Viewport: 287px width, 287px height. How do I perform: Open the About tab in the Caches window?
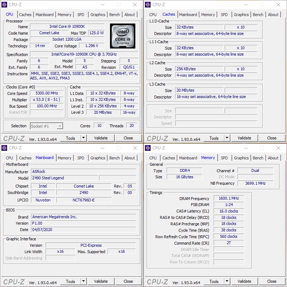(x=273, y=15)
